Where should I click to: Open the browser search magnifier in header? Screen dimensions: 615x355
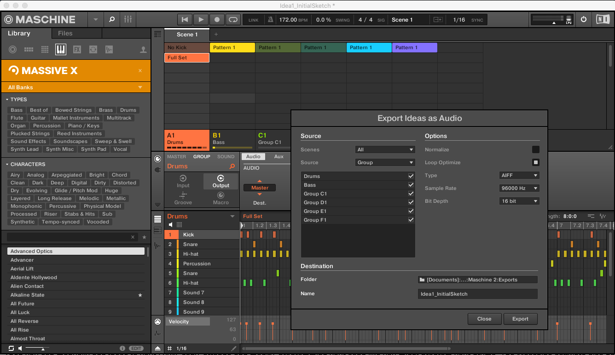(x=111, y=19)
